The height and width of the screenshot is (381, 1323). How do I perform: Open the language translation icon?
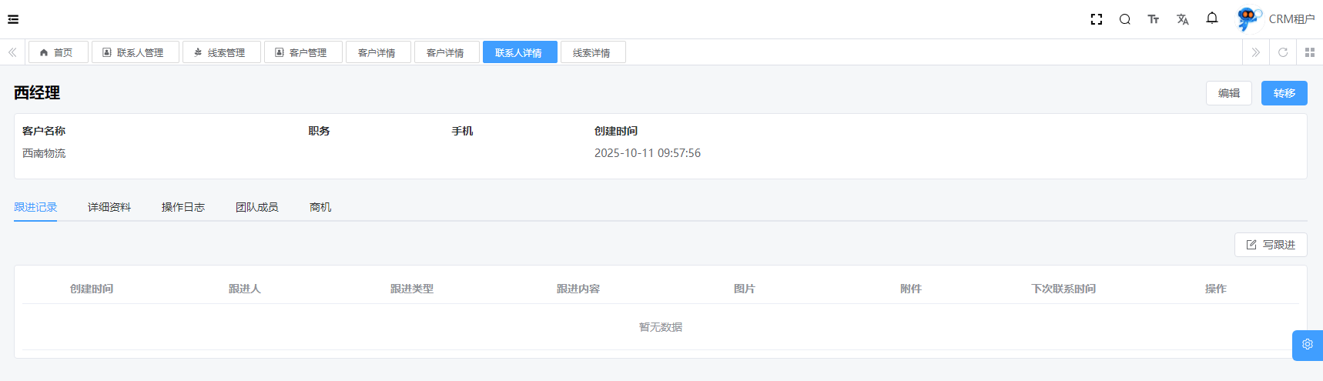[x=1183, y=19]
